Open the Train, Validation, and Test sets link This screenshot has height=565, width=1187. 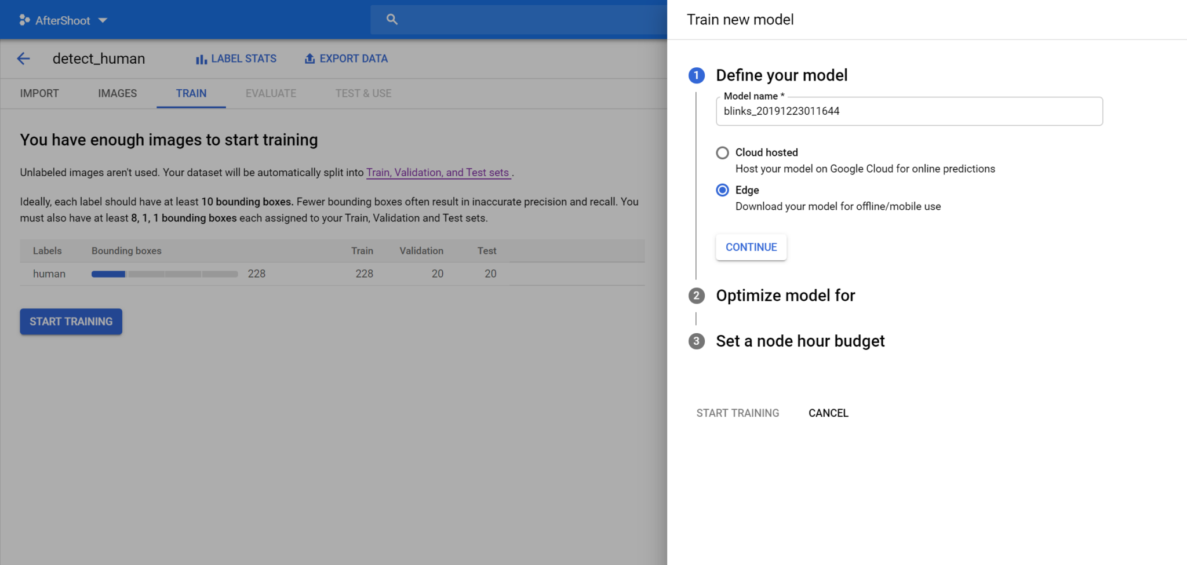coord(438,172)
